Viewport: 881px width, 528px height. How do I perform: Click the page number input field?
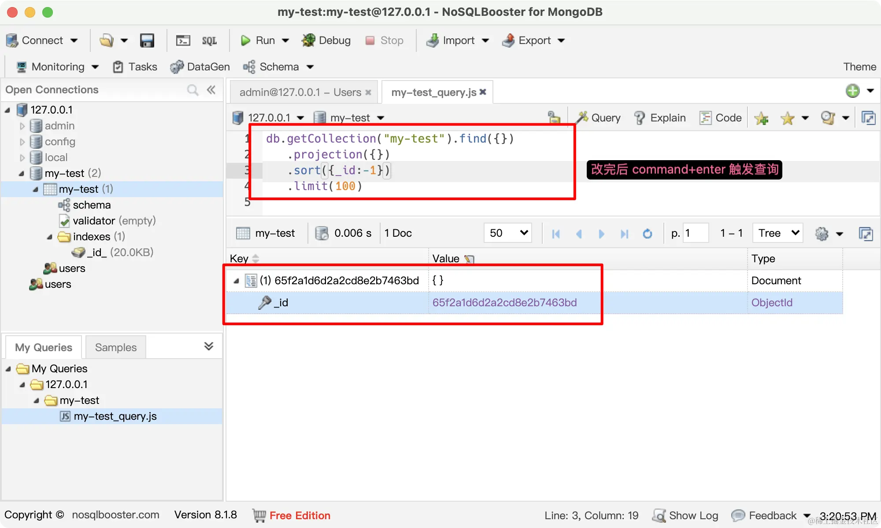pyautogui.click(x=695, y=233)
